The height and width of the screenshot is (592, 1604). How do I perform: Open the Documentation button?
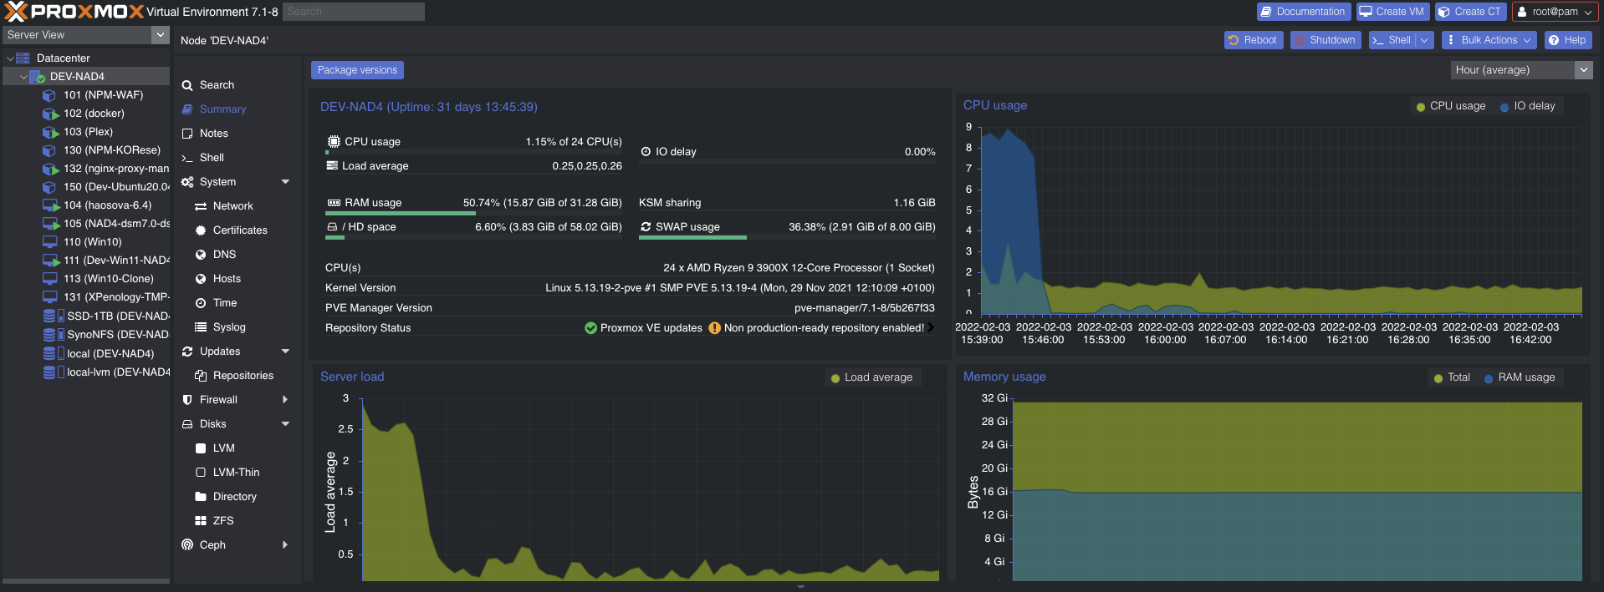[1304, 12]
